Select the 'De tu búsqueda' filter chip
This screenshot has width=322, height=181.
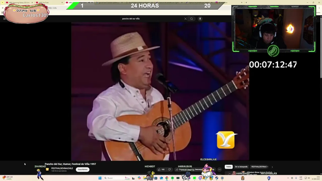[x=241, y=167]
